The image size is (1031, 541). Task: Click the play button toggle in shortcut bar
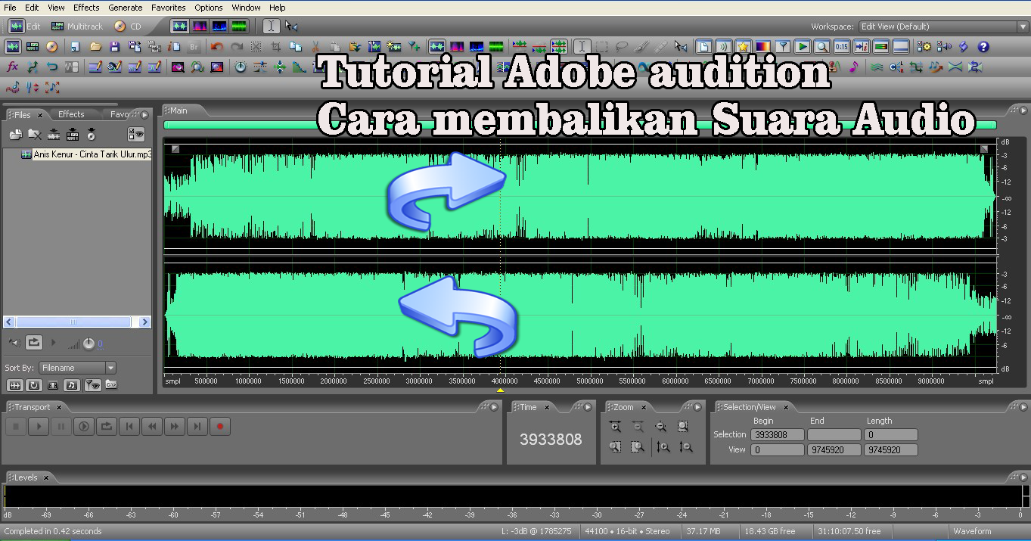tap(803, 47)
